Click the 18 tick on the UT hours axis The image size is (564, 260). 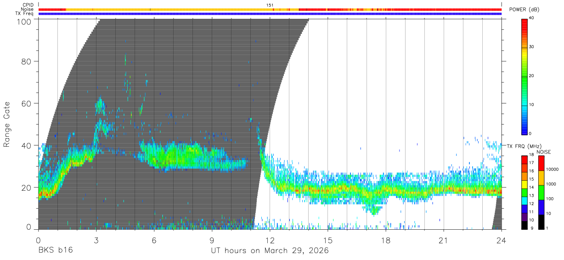[x=386, y=240]
